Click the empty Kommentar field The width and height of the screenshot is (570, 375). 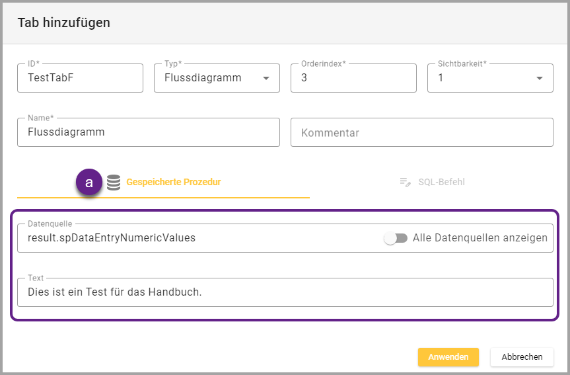(x=421, y=132)
